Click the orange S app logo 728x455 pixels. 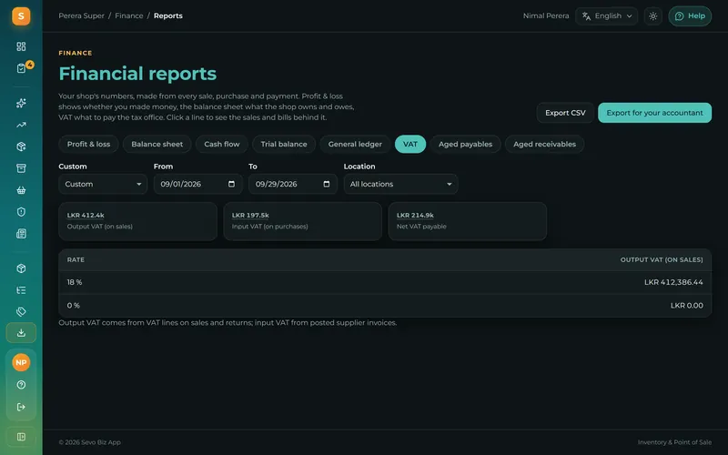[x=21, y=16]
